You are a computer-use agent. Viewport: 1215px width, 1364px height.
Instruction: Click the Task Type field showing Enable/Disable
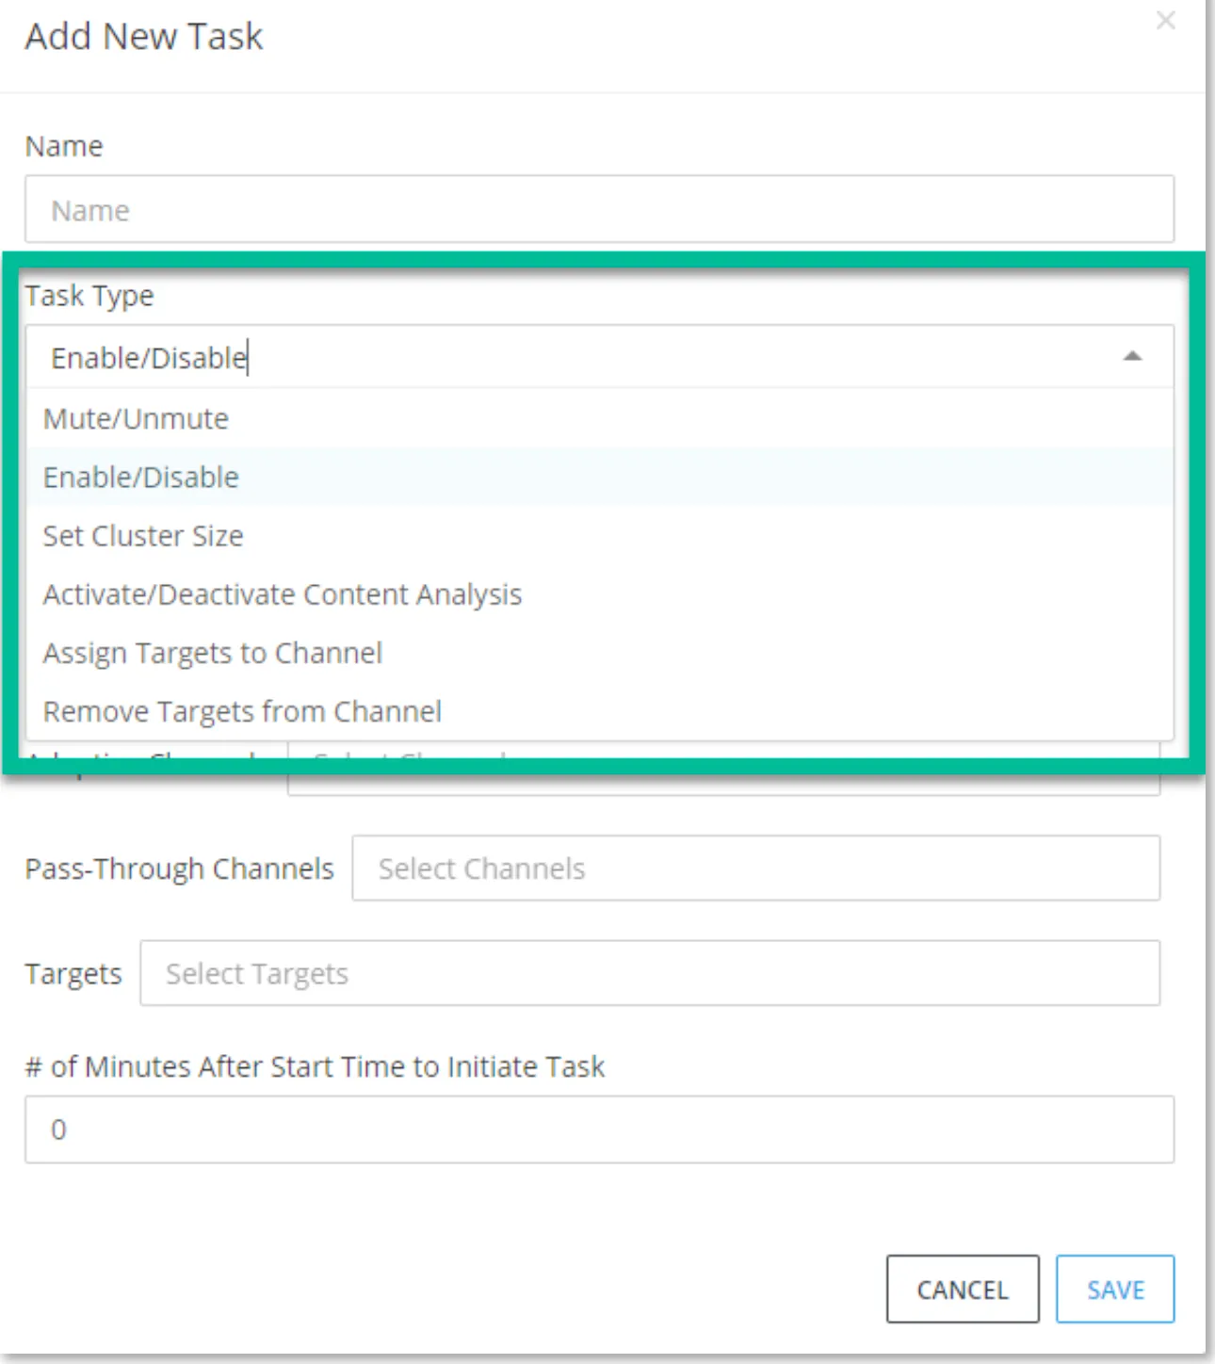point(599,357)
